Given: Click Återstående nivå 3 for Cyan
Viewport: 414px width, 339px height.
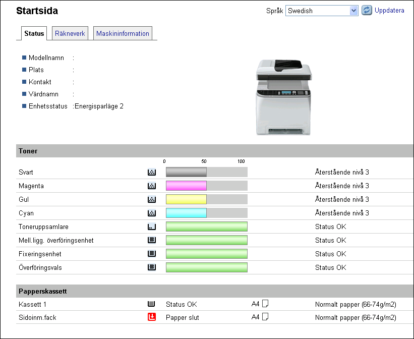Looking at the screenshot, I should pyautogui.click(x=342, y=213).
